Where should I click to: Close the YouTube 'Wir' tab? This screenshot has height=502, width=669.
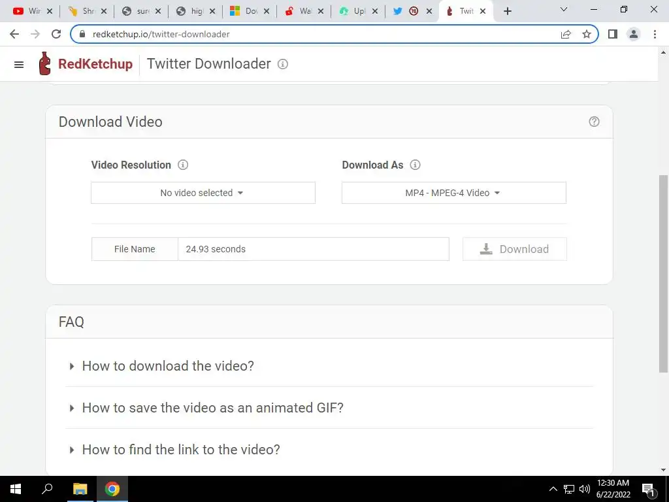point(50,12)
